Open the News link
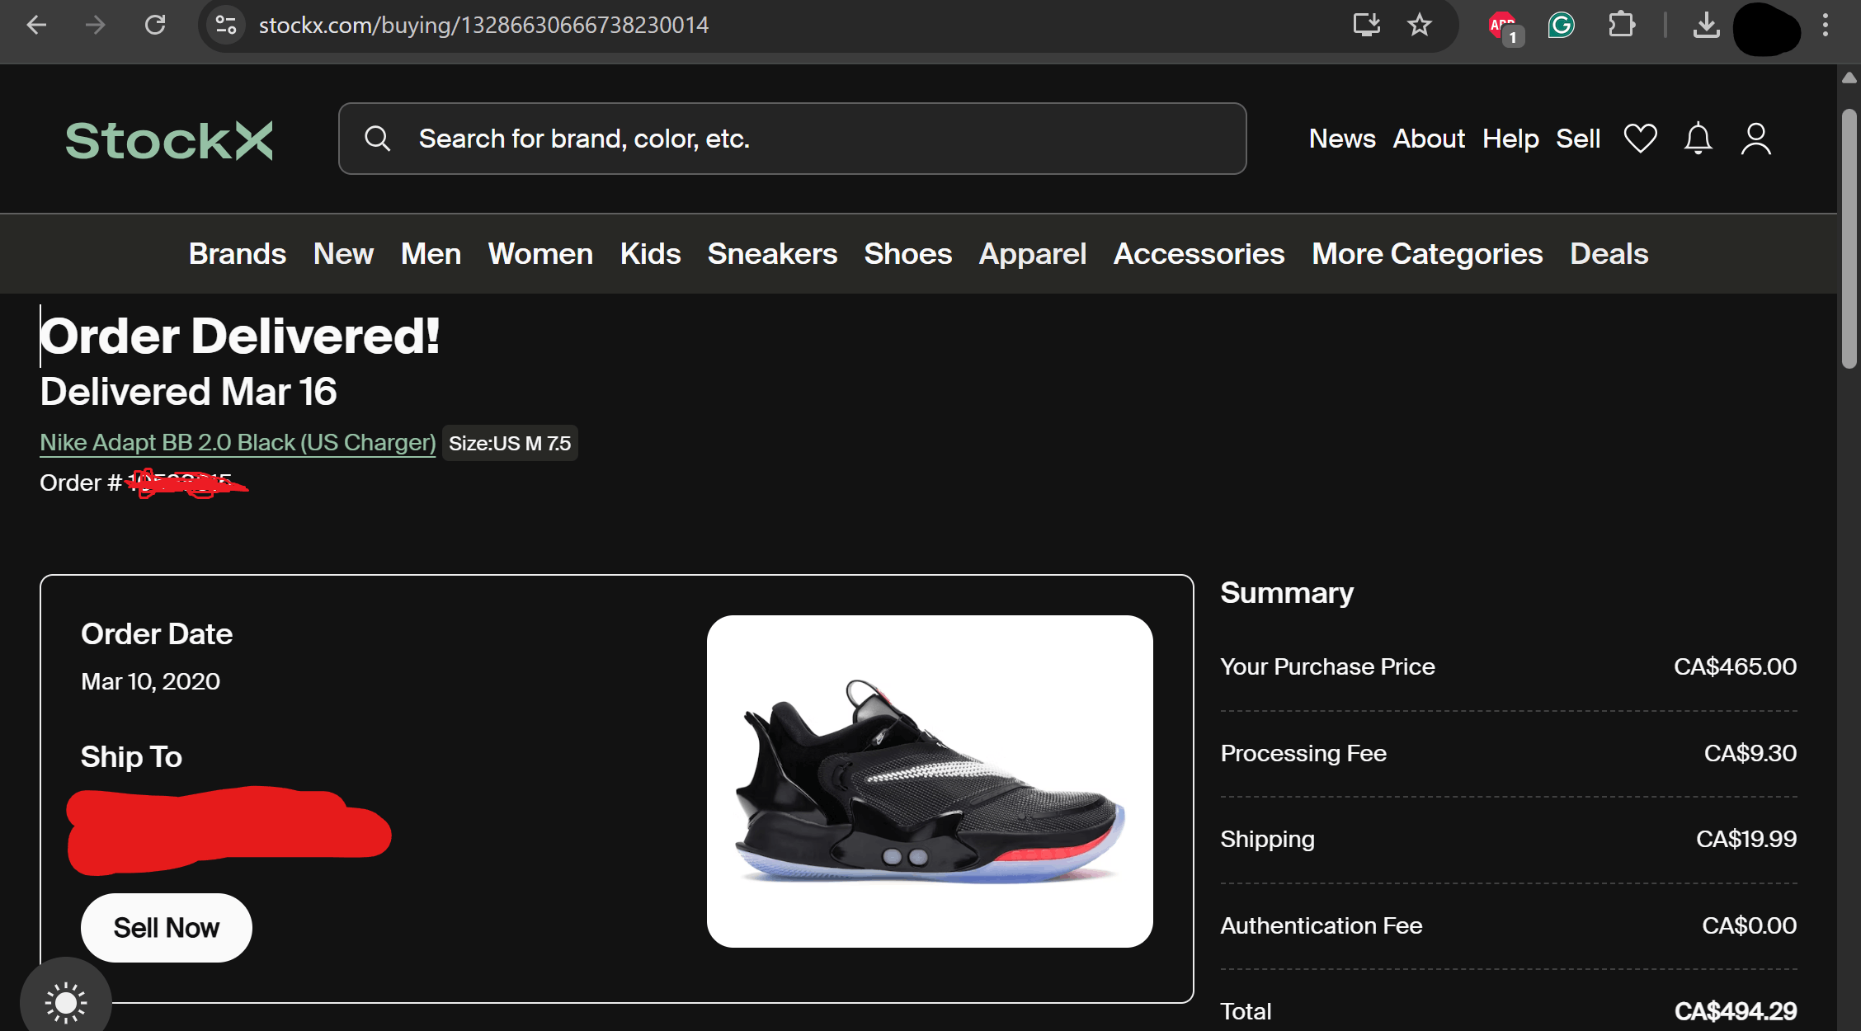 point(1342,139)
